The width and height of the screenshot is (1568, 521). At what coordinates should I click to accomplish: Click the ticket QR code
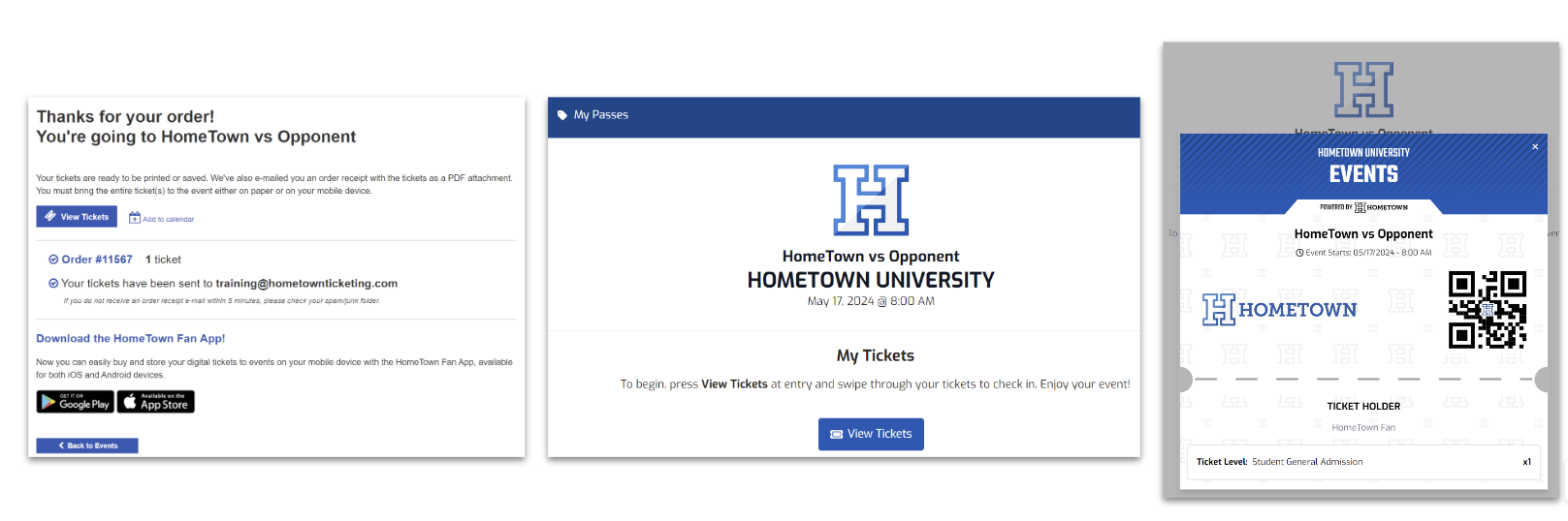(x=1487, y=310)
